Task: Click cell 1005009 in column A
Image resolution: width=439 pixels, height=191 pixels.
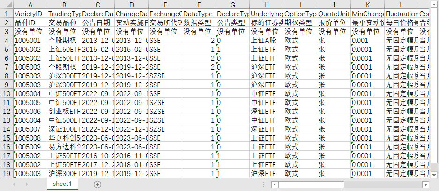Action: coord(30,147)
